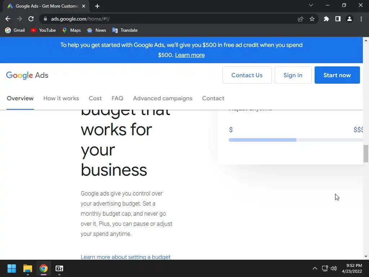Click the scrollbar down arrow
The height and width of the screenshot is (277, 369).
tap(366, 256)
